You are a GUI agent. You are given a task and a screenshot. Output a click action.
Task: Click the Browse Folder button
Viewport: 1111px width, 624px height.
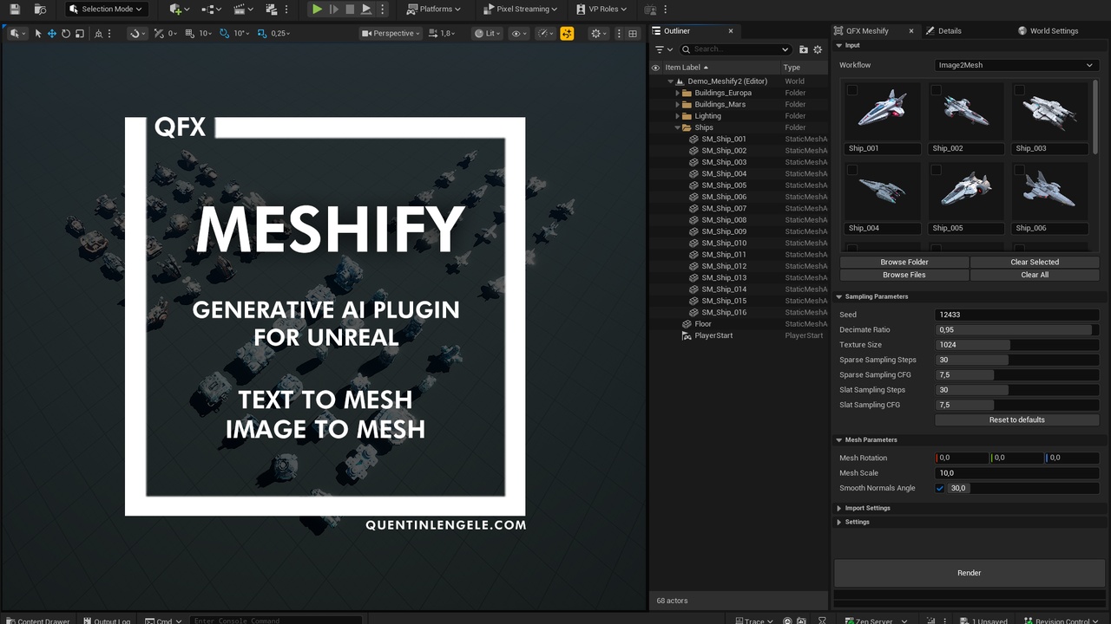tap(904, 262)
